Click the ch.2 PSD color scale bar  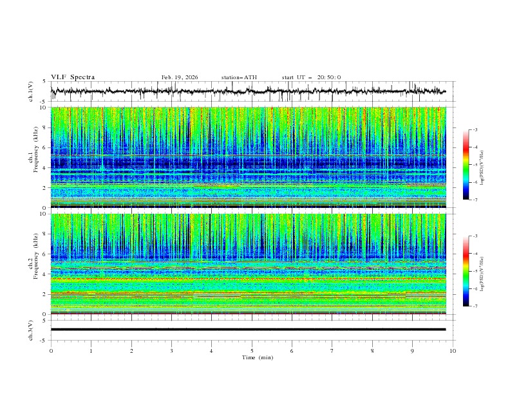click(466, 271)
